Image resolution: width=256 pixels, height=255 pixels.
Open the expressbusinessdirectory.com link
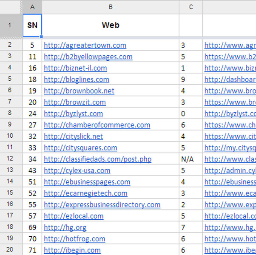point(102,205)
